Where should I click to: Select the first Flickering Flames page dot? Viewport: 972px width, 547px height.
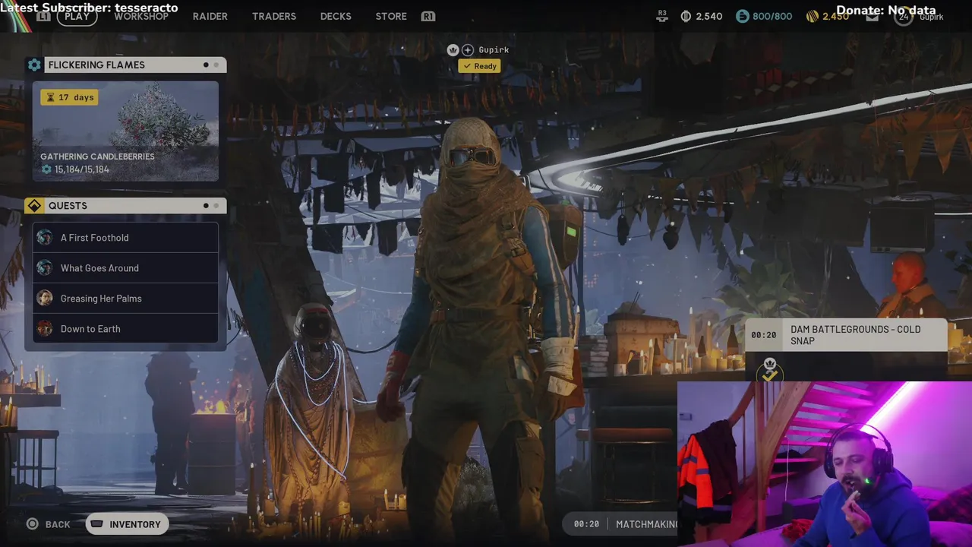tap(206, 65)
